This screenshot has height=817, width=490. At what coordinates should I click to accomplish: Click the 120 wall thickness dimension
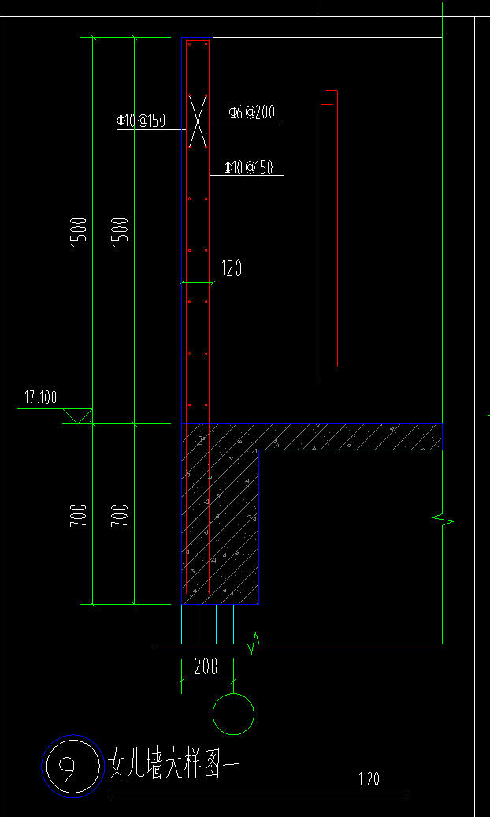point(232,269)
